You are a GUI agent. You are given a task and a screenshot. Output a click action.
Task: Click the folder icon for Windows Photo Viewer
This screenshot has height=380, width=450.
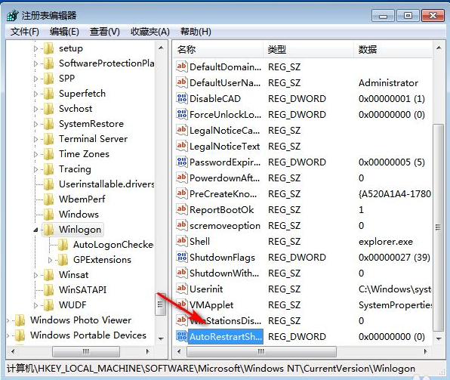(20, 320)
